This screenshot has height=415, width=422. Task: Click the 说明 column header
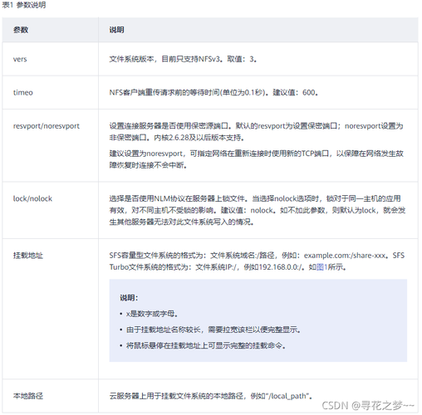click(116, 30)
